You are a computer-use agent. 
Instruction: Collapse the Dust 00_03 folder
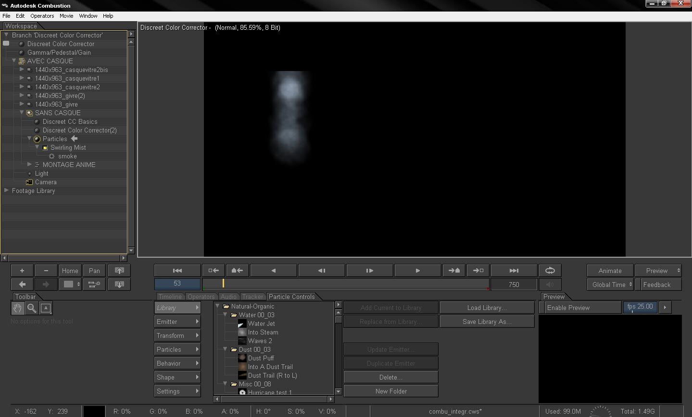pos(225,349)
